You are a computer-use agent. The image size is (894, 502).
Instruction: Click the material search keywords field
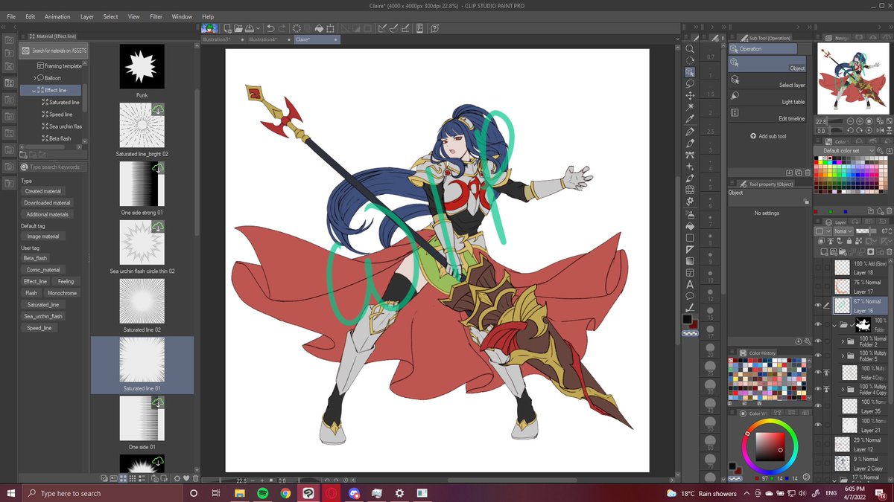54,167
